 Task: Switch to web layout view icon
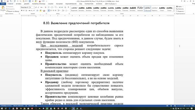(175, 106)
